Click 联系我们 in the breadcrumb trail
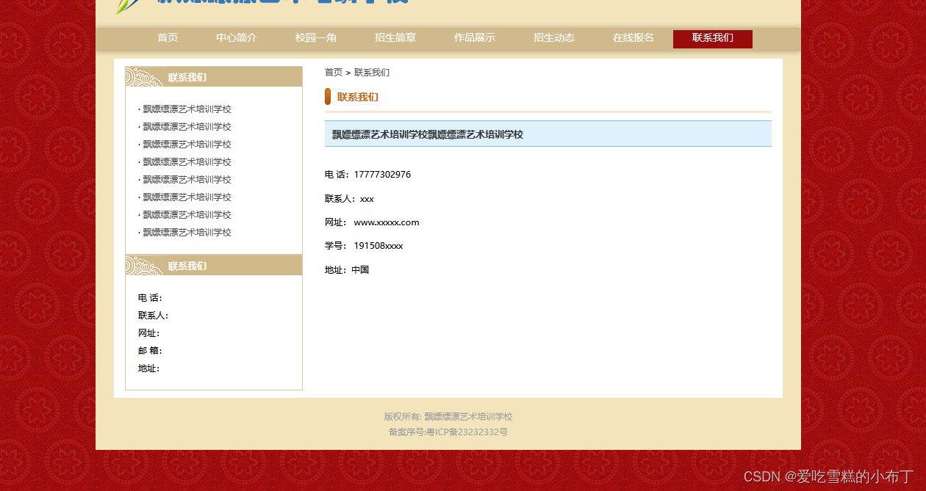This screenshot has height=491, width=926. [x=372, y=73]
